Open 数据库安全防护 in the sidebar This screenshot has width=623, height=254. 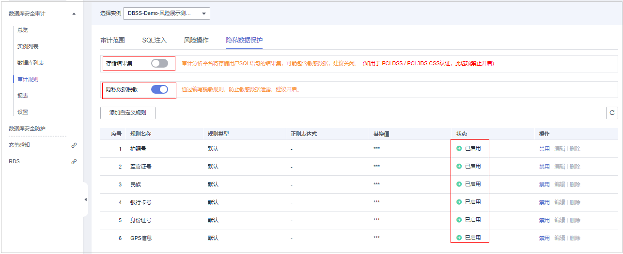tap(31, 128)
